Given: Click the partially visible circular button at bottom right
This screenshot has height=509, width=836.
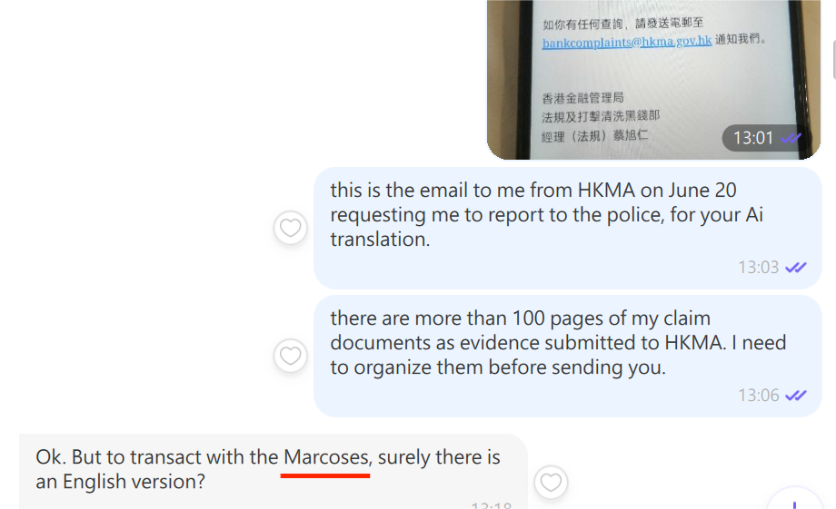Looking at the screenshot, I should pyautogui.click(x=795, y=502).
